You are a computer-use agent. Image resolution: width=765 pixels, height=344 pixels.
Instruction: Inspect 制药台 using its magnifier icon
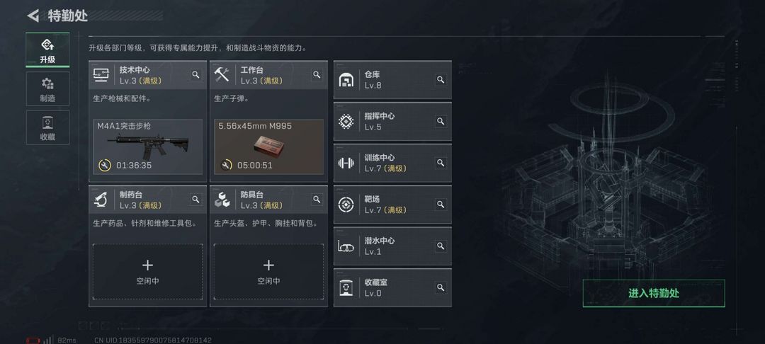coord(196,199)
